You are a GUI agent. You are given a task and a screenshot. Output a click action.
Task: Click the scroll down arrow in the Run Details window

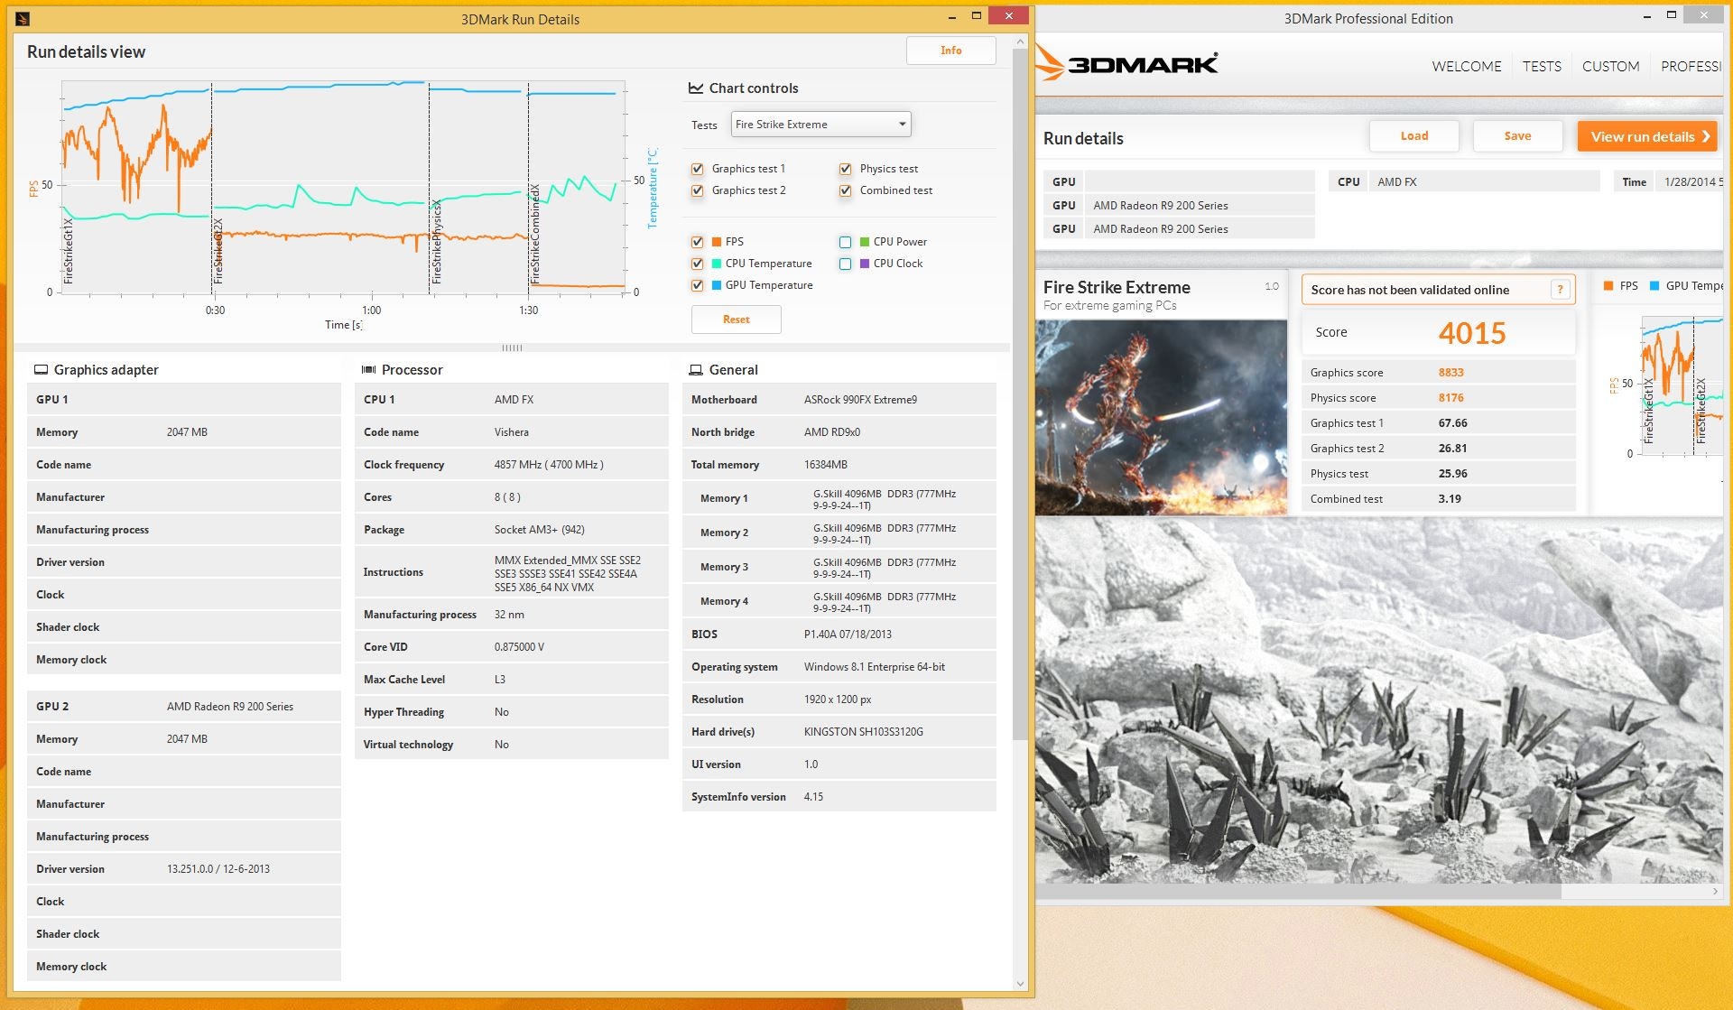tap(1020, 984)
